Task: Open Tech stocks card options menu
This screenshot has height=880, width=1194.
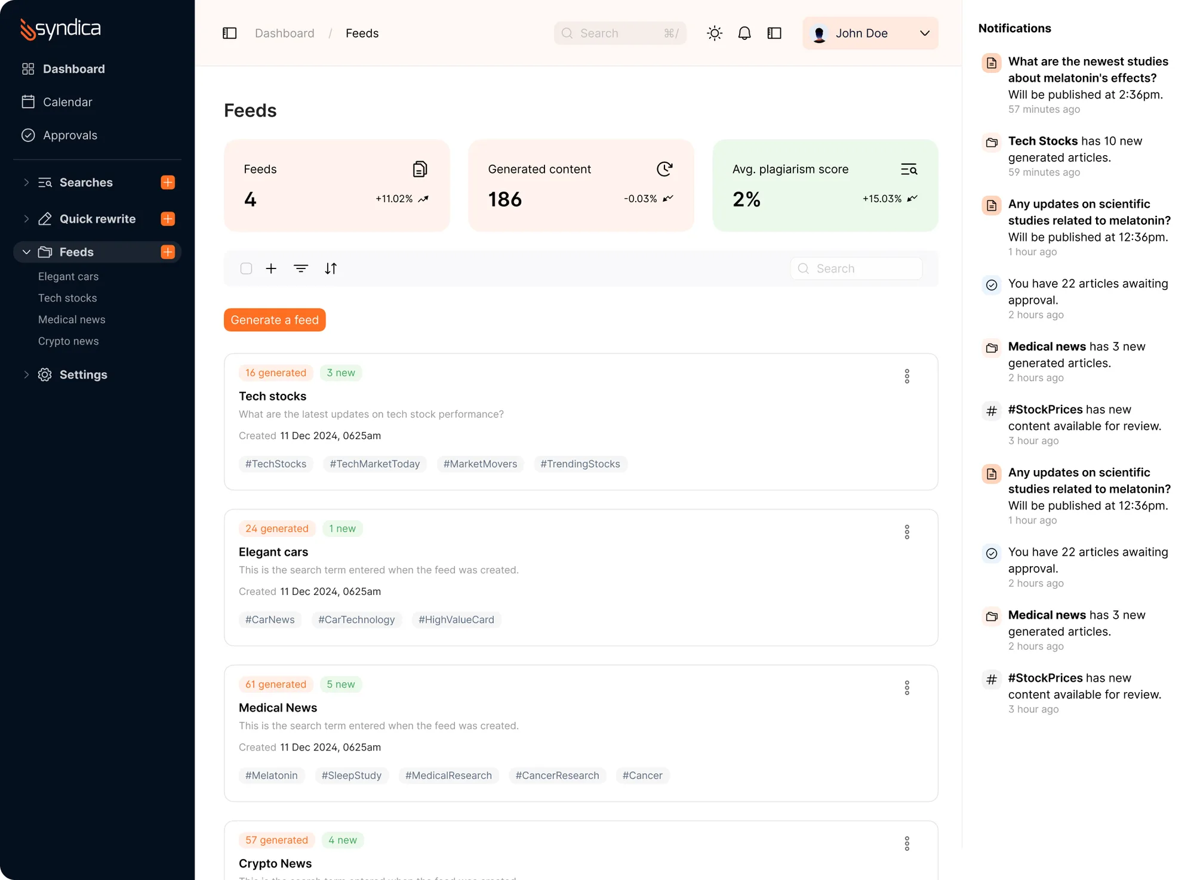Action: [907, 376]
